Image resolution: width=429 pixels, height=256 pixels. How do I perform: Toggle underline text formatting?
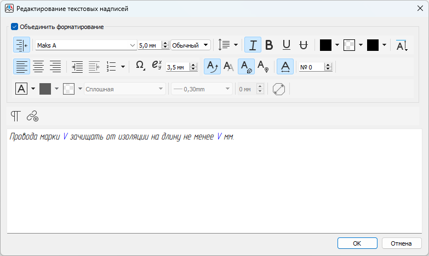[x=286, y=45]
